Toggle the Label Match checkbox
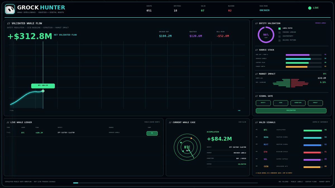The height and width of the screenshot is (188, 335). tap(279, 28)
